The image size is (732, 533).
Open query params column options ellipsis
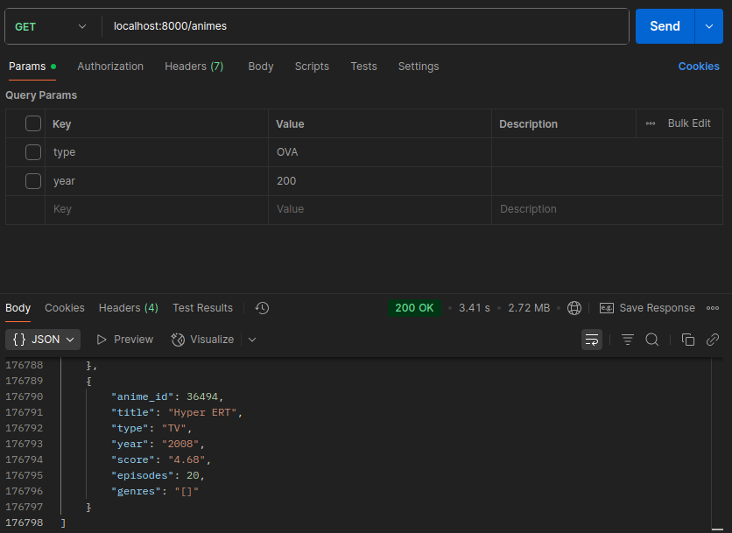point(651,123)
